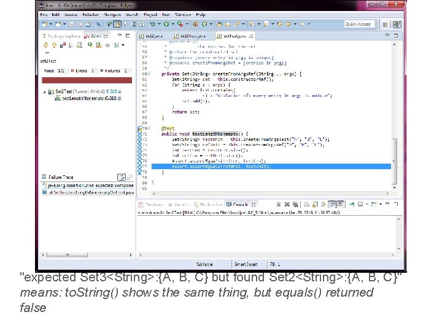Click the New Java Class icon
Screen dimensions: 442x331
(x=204, y=24)
